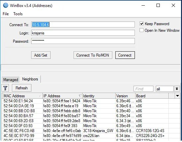Refresh the neighbors list
Viewport: 182px width, 142px height.
[22, 88]
